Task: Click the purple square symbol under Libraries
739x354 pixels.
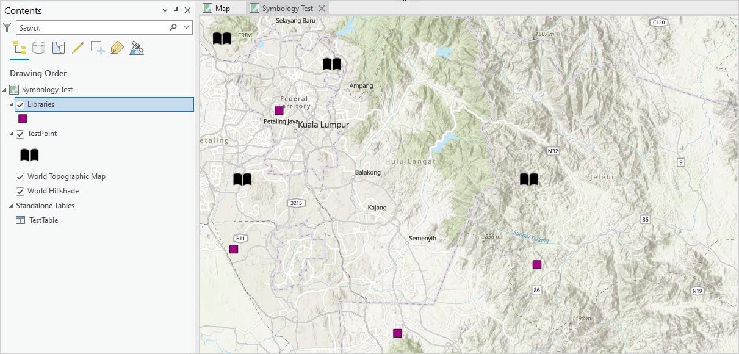Action: coord(23,118)
